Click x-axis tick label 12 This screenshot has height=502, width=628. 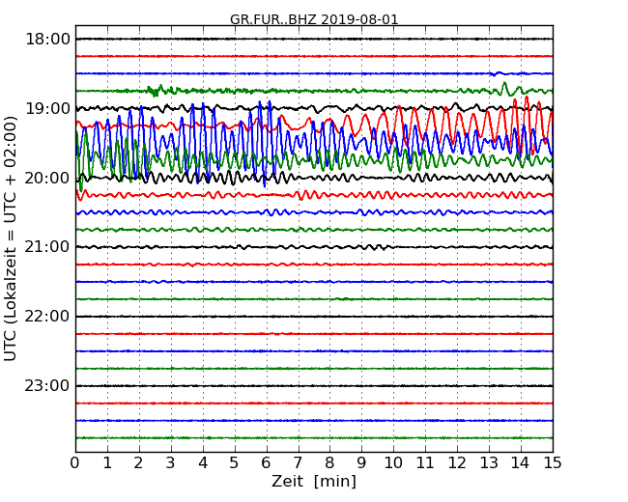(457, 462)
